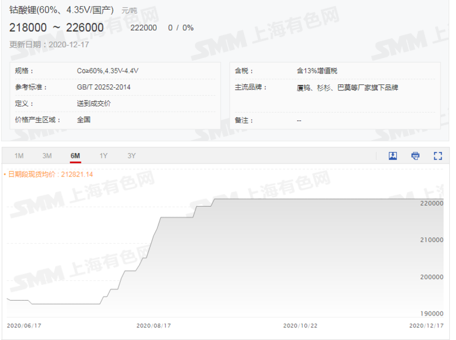Click the active 6M tab
456x340 pixels.
[75, 155]
